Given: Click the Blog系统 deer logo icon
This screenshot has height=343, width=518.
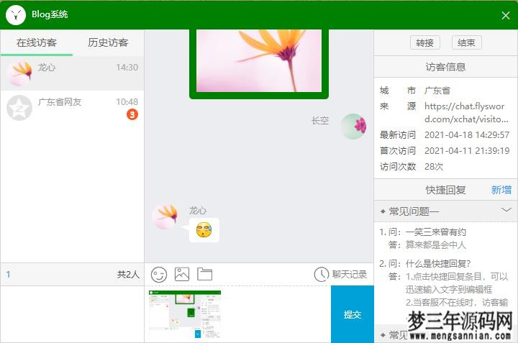Looking at the screenshot, I should pyautogui.click(x=16, y=15).
